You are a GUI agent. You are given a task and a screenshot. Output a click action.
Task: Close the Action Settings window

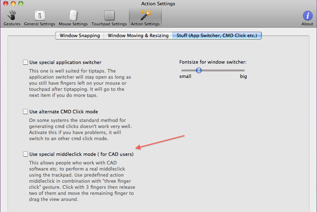click(x=6, y=4)
